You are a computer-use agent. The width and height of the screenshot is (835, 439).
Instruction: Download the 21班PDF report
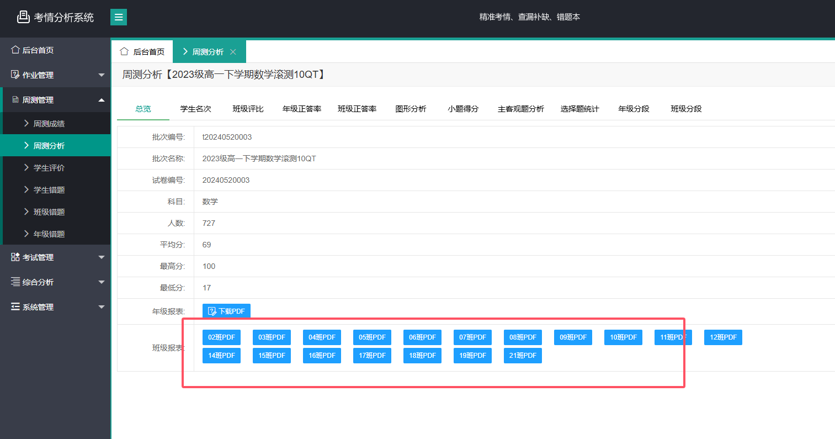click(523, 355)
